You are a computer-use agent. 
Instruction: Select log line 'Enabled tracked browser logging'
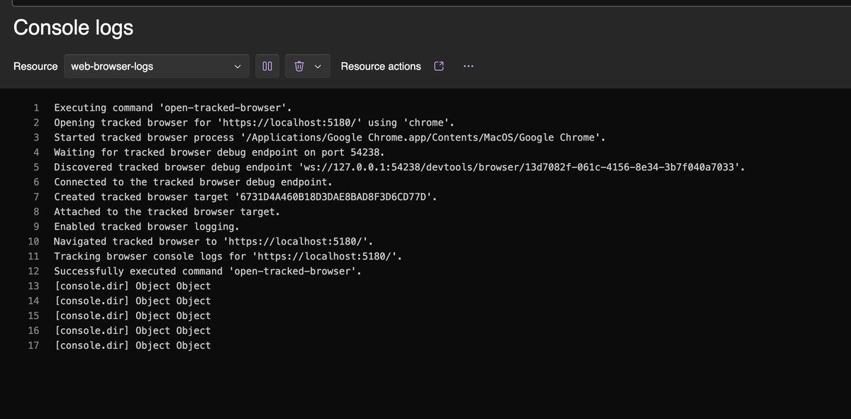click(x=147, y=226)
